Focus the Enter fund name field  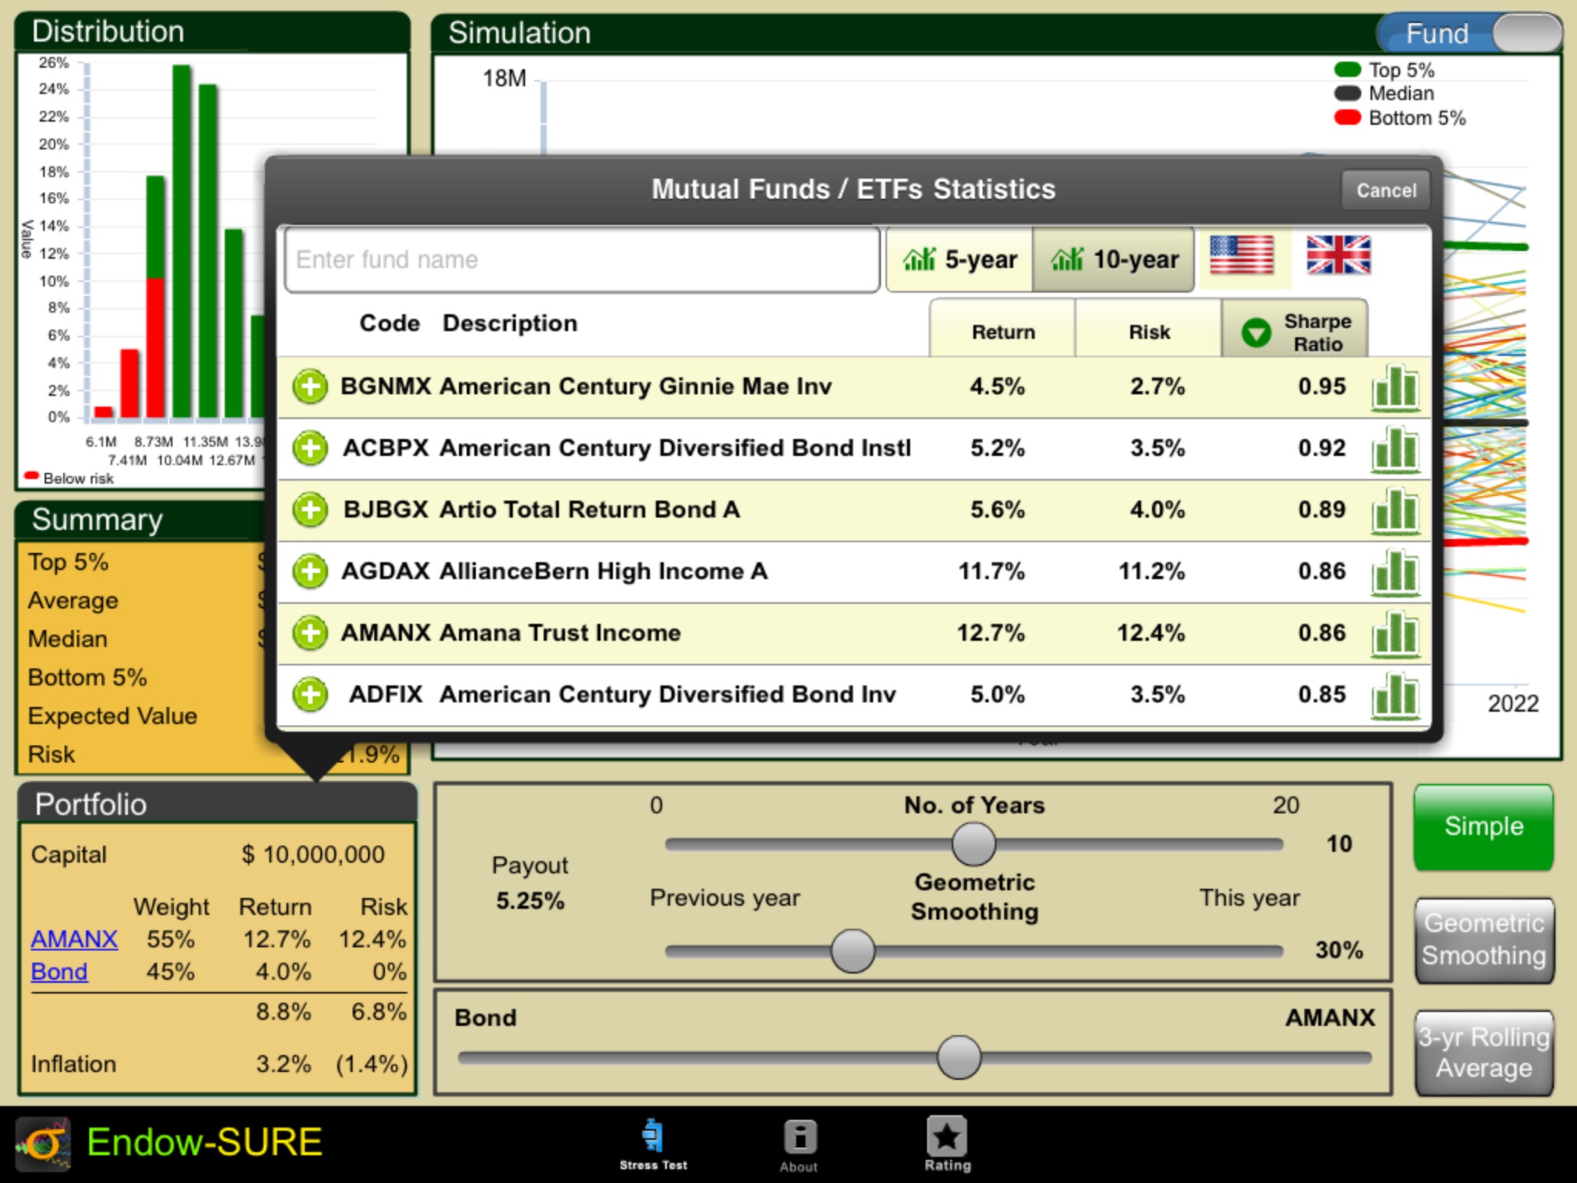click(582, 260)
